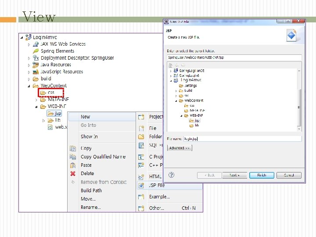Screen dimensions: 316x237
Task: Click the HTML file icon in submenu
Action: 141,177
